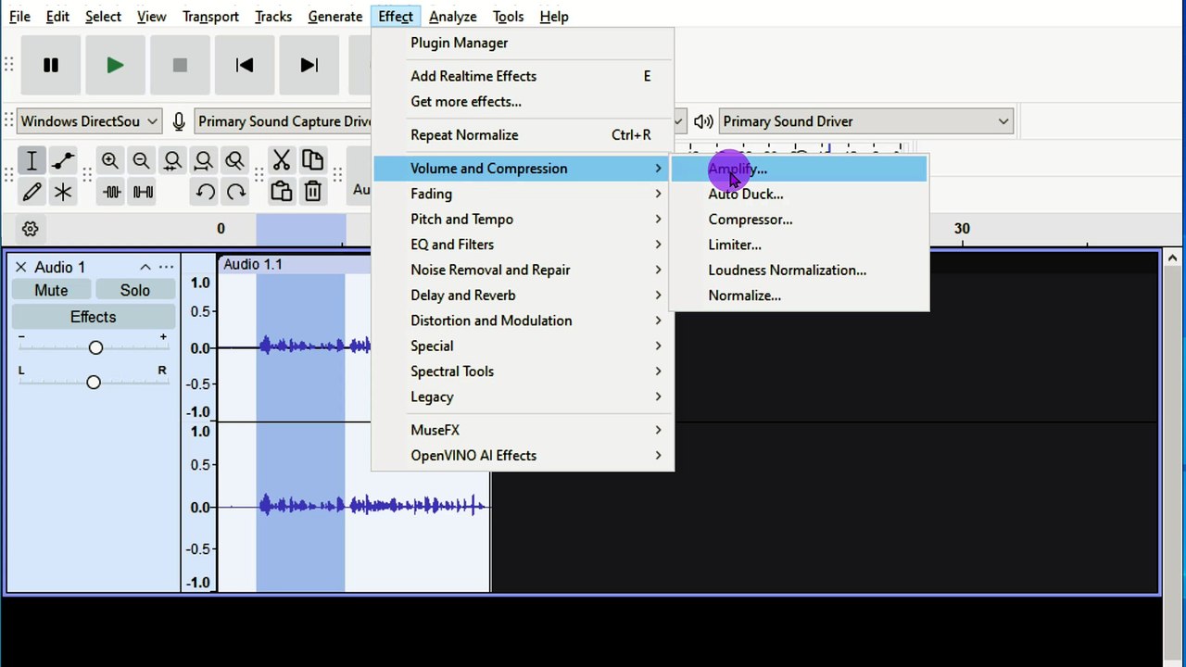The image size is (1186, 667).
Task: Click Fit Project to Width icon
Action: 204,161
